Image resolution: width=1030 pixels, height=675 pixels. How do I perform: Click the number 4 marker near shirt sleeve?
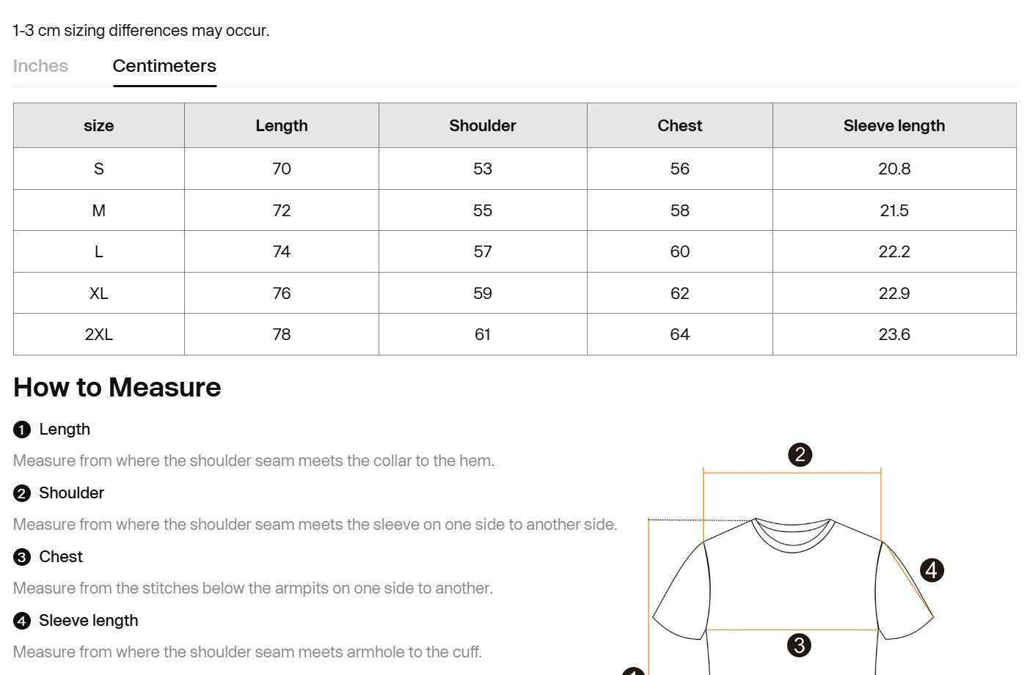pos(932,569)
